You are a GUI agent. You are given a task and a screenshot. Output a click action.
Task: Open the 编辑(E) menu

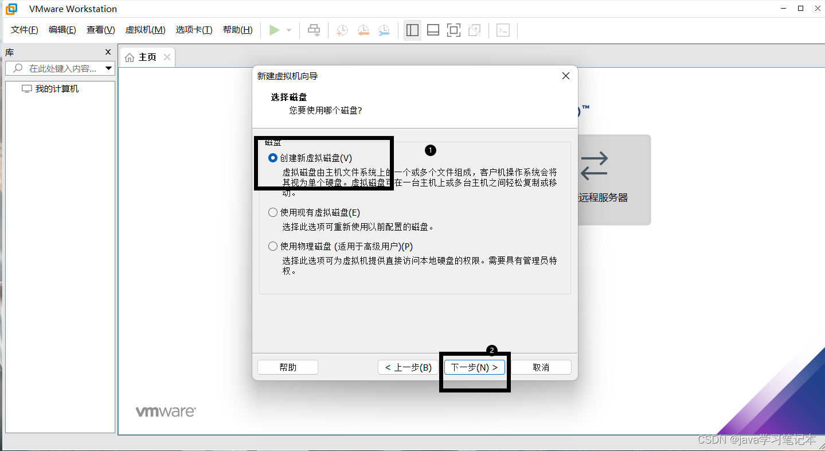[62, 30]
